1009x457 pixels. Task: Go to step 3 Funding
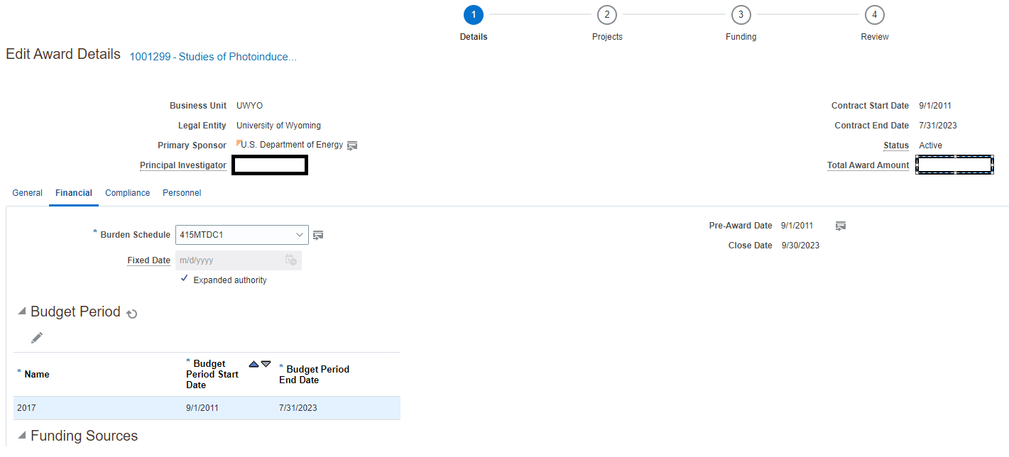741,15
